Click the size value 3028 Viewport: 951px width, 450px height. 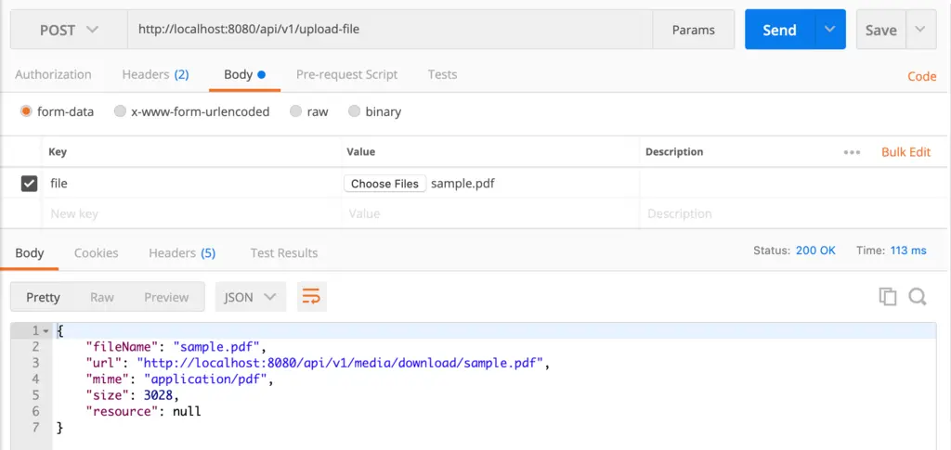tap(158, 395)
